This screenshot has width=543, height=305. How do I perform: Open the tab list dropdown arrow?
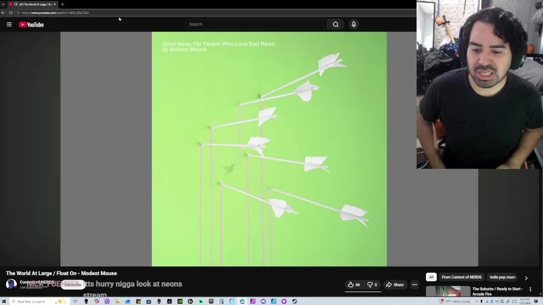tap(3, 4)
